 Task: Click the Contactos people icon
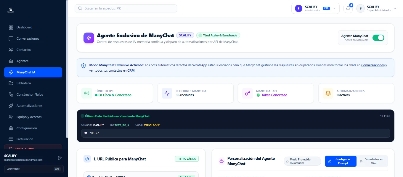11,50
